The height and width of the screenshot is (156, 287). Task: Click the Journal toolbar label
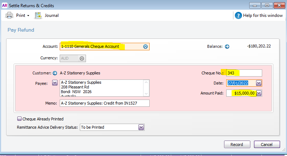[51, 15]
